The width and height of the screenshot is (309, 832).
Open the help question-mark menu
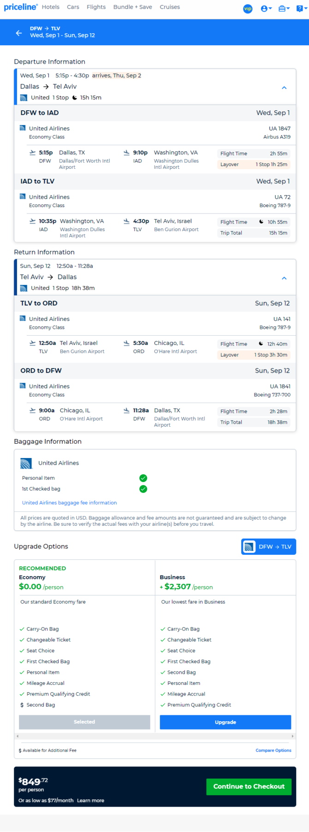coord(301,9)
